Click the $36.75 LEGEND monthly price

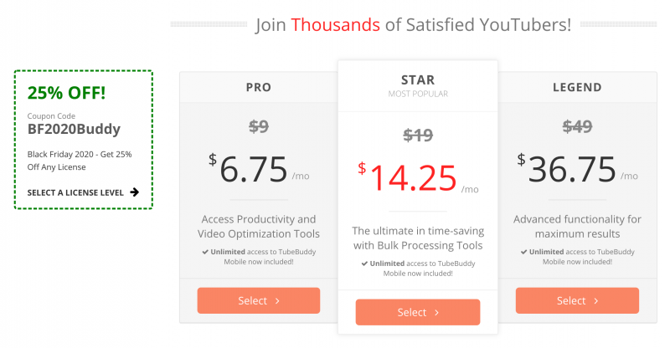572,168
